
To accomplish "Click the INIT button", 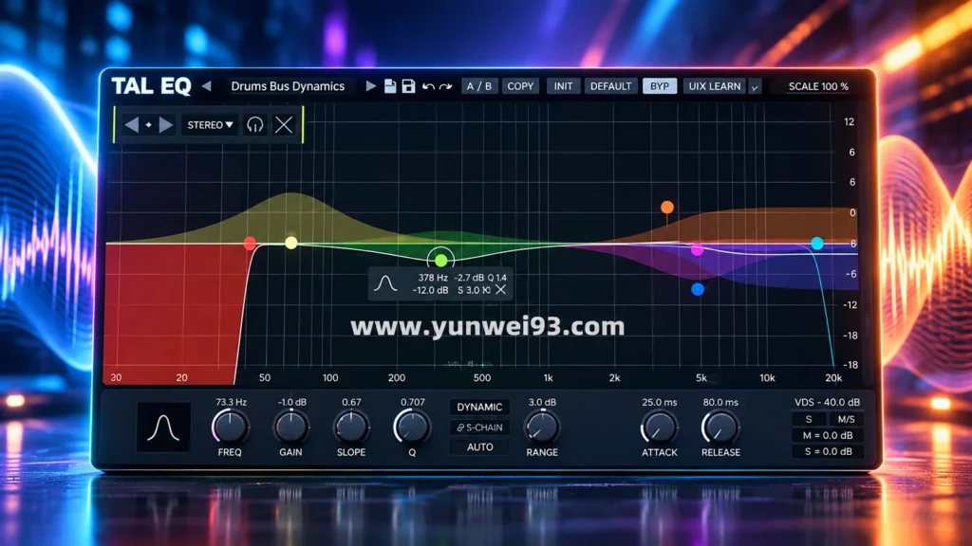I will [x=563, y=86].
